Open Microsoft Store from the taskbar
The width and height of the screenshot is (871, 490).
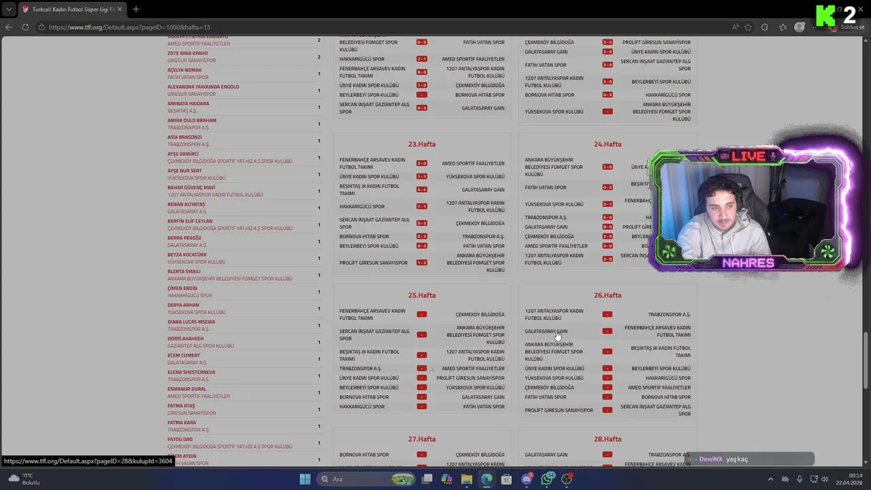(506, 479)
